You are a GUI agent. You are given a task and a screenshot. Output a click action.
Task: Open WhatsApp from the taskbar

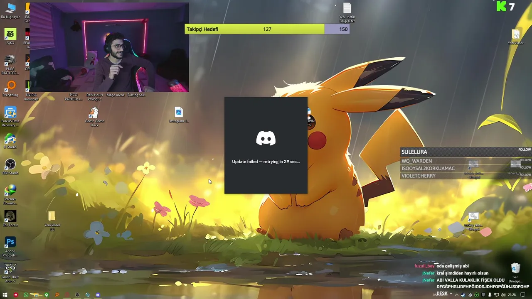[26, 295]
